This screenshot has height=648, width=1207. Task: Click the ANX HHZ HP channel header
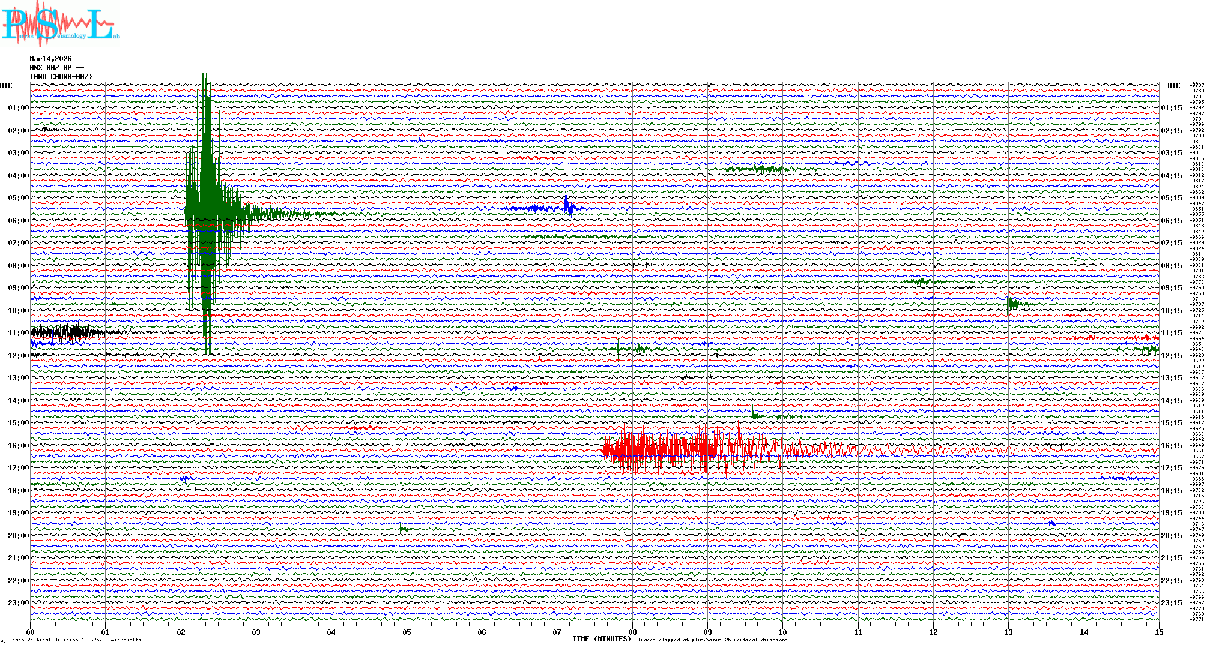tap(56, 68)
